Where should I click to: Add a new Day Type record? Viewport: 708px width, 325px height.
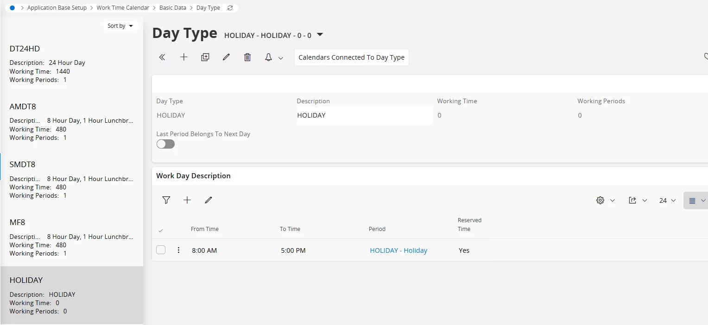(184, 57)
